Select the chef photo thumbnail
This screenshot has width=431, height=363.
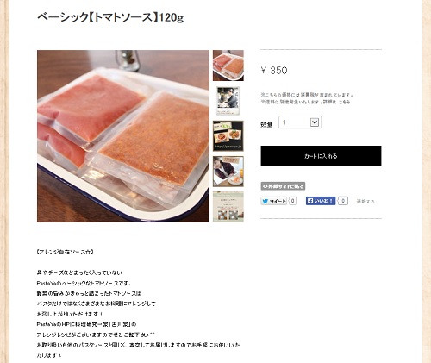228,101
